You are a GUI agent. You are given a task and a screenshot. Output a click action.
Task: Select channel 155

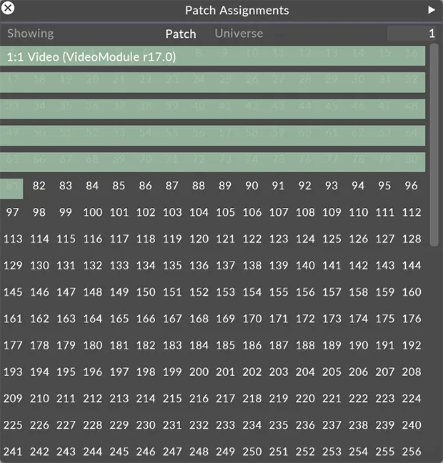click(x=279, y=292)
